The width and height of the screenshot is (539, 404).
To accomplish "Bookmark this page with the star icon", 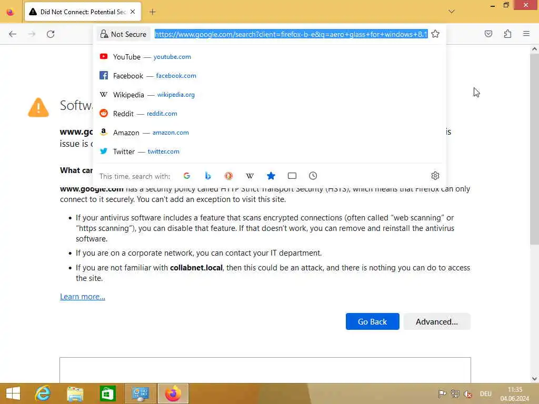I will 435,34.
